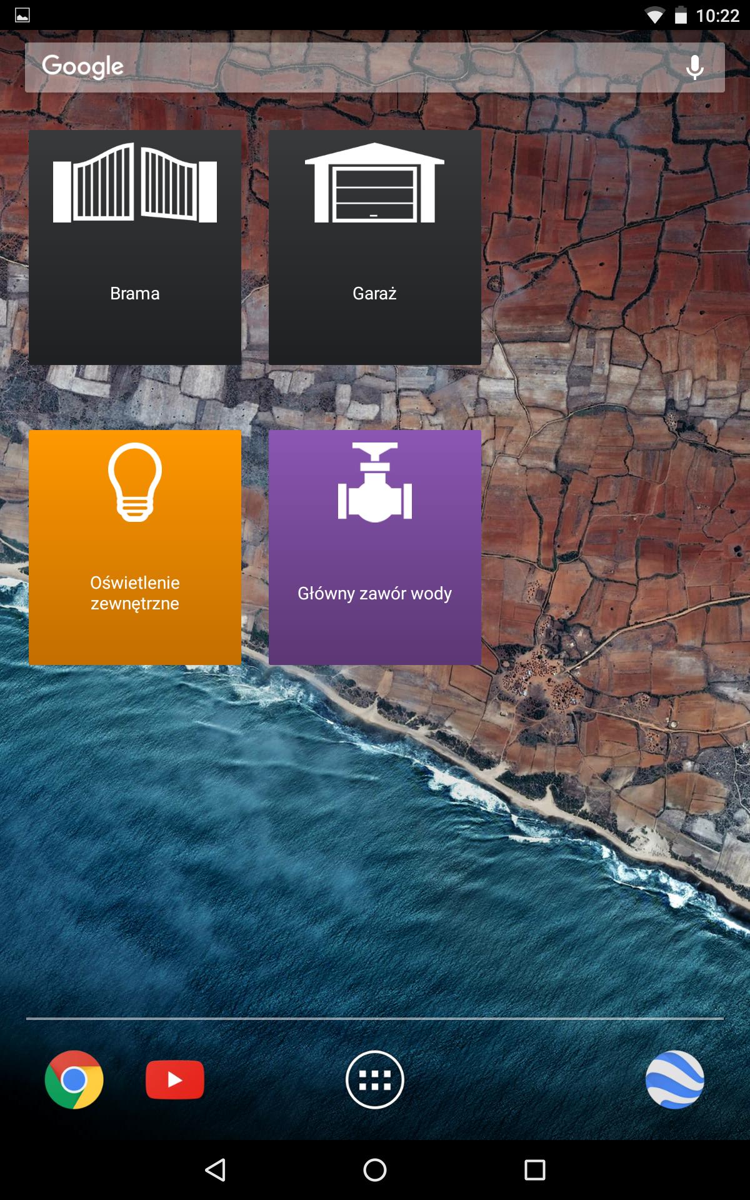Viewport: 750px width, 1200px height.
Task: Tap the 10:22 clock in status bar
Action: [x=717, y=16]
